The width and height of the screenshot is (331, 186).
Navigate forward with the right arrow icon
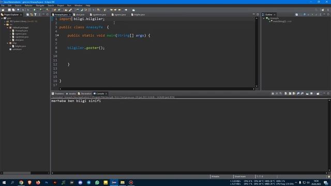point(126,10)
